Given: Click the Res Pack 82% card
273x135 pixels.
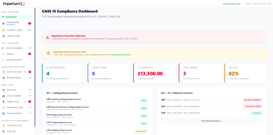Looking at the screenshot, I should point(246,73).
